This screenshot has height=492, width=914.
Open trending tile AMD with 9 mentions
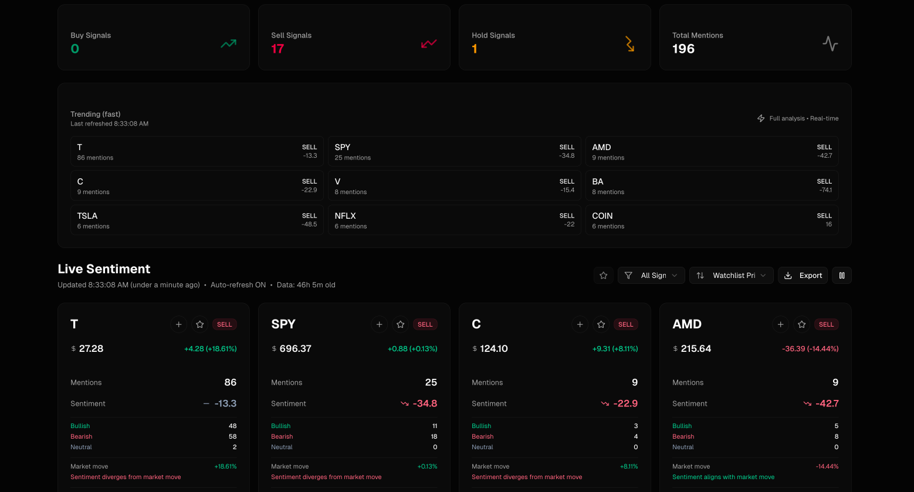coord(712,151)
